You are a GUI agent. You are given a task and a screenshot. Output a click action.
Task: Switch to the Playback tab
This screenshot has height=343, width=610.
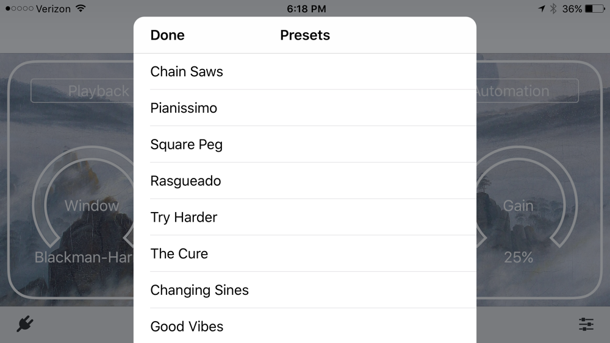coord(82,91)
